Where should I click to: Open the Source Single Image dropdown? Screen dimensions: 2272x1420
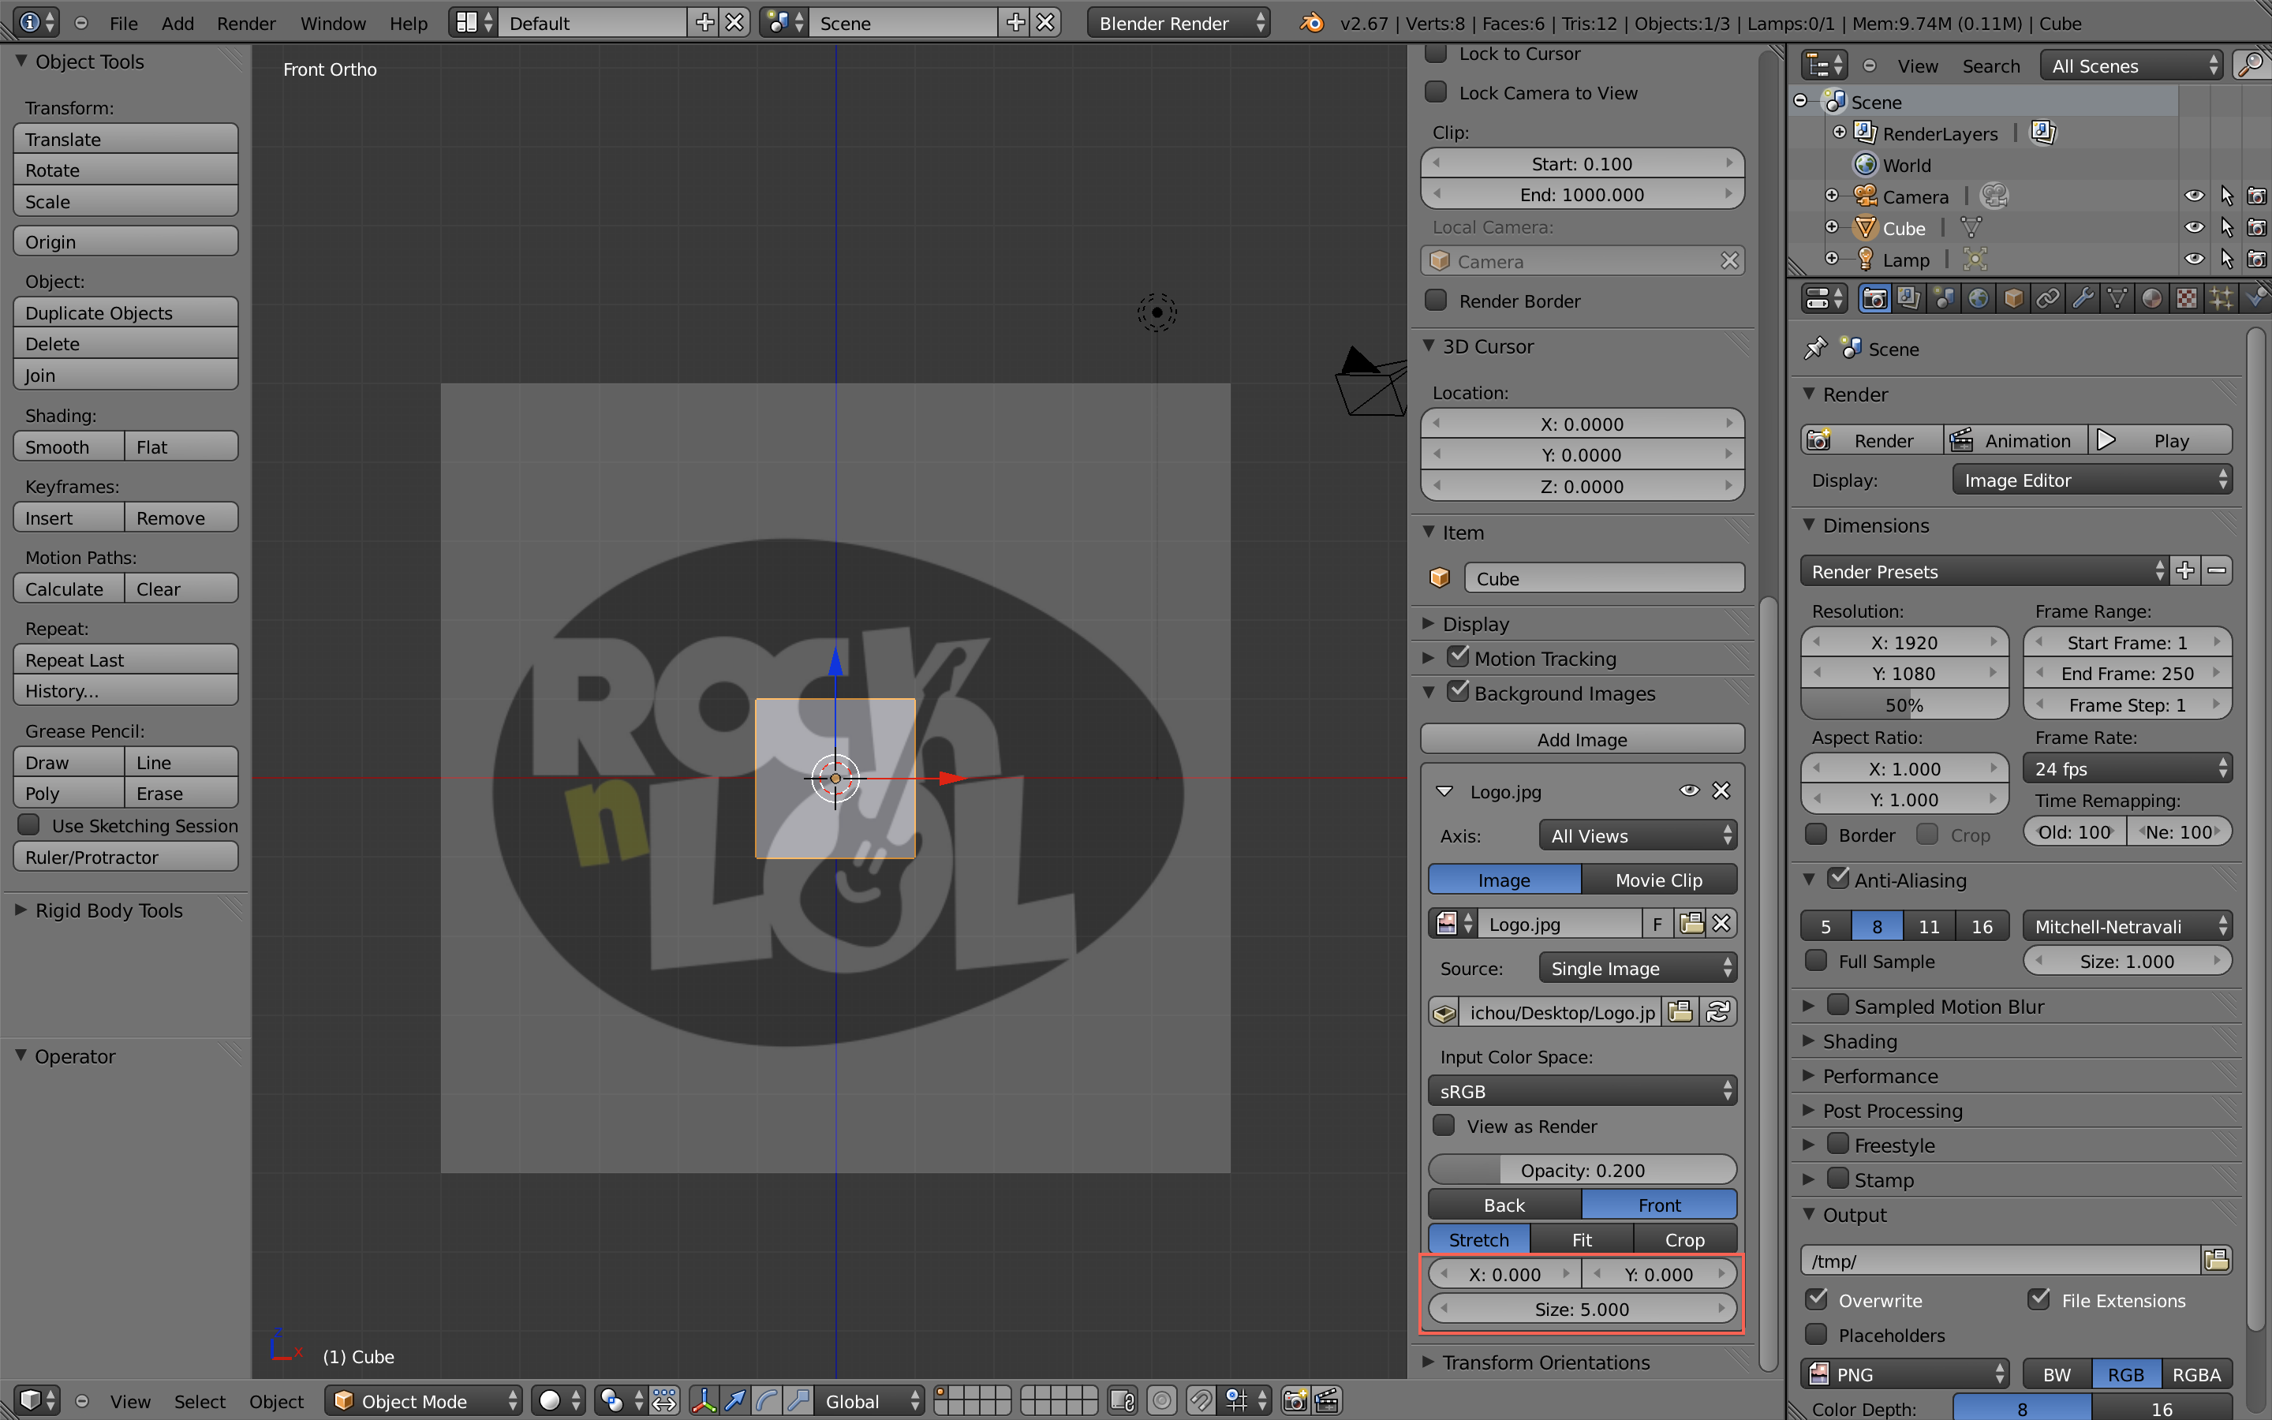click(1639, 967)
